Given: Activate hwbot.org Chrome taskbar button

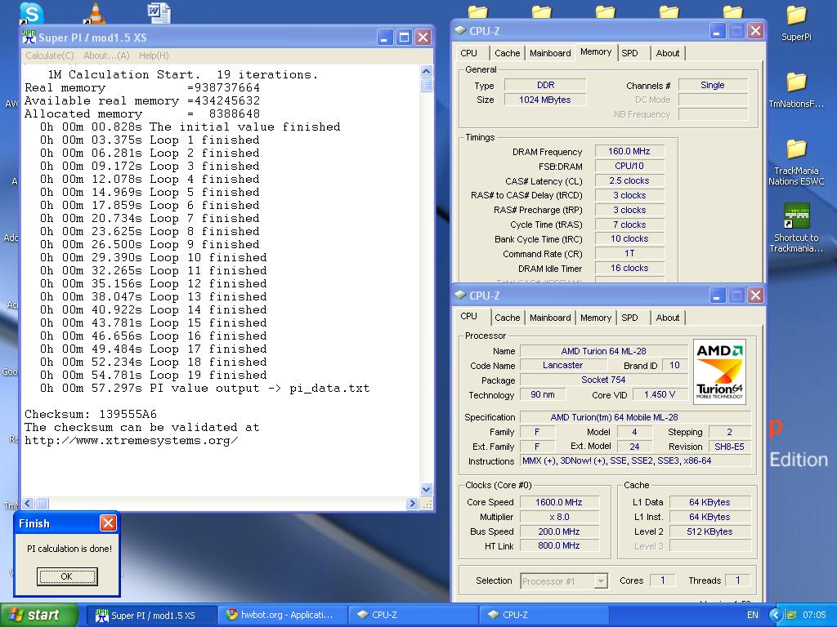Looking at the screenshot, I should [x=282, y=615].
